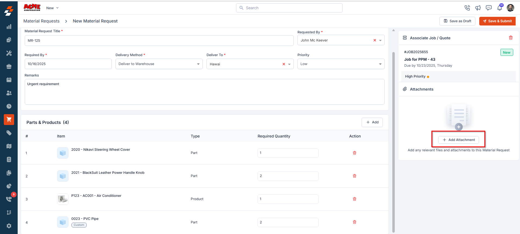Delete the BlackSuit Leather Power Handle Knob row
Image resolution: width=520 pixels, height=234 pixels.
[x=355, y=176]
